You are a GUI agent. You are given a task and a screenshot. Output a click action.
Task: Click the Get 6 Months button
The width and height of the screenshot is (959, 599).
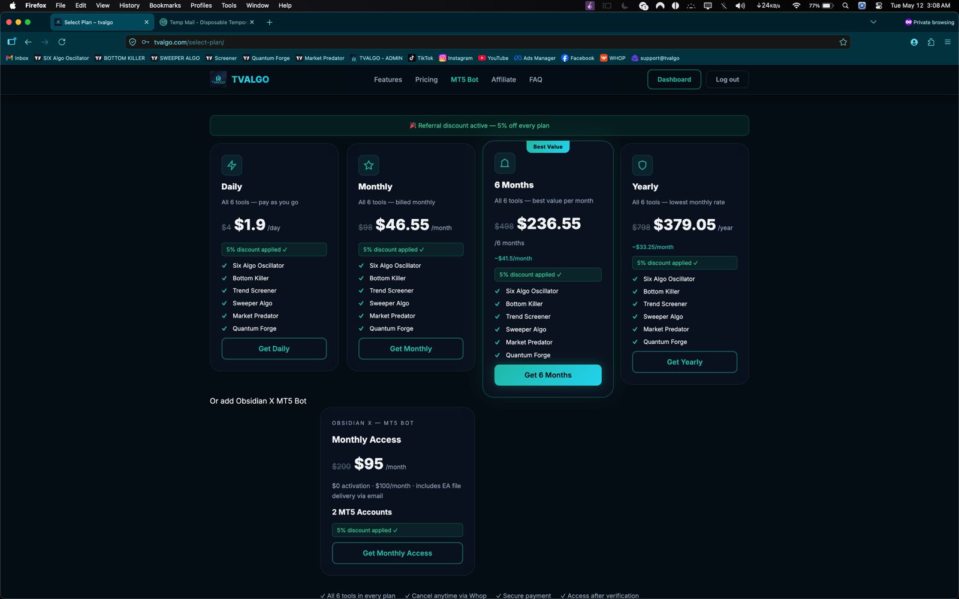(x=548, y=375)
